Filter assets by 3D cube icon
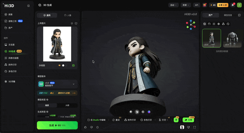Viewport: 244px width, 133px height. pos(205,24)
